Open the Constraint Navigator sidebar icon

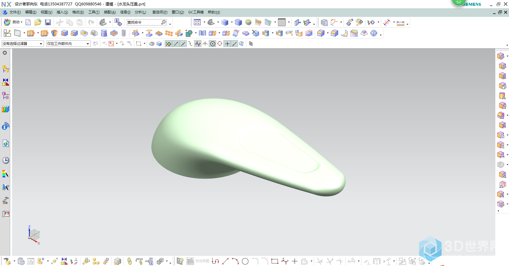6,82
